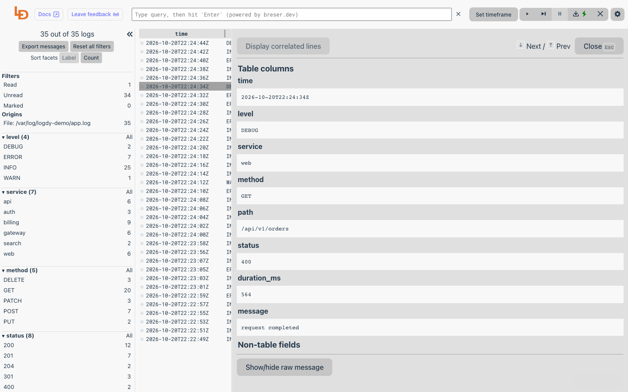Reset all filters

[x=92, y=47]
